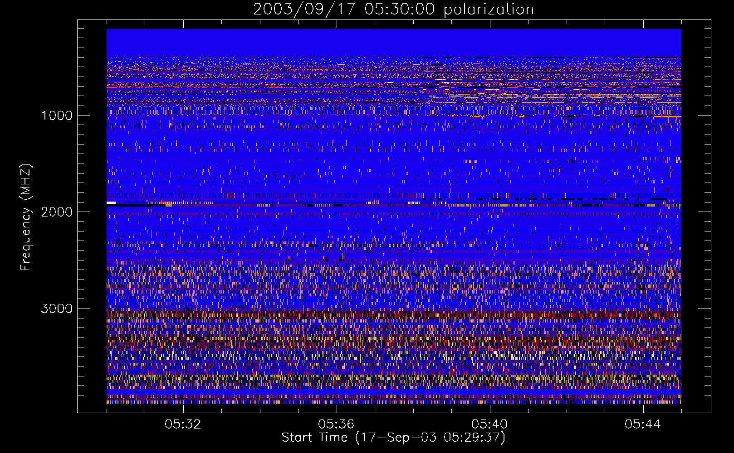
Task: Click the 05:40 time tick label
Action: click(x=489, y=424)
